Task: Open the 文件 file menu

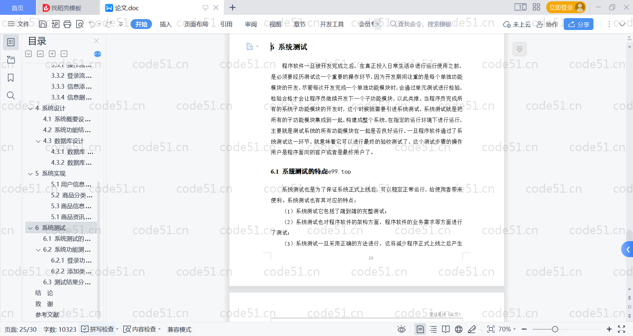Action: [19, 24]
